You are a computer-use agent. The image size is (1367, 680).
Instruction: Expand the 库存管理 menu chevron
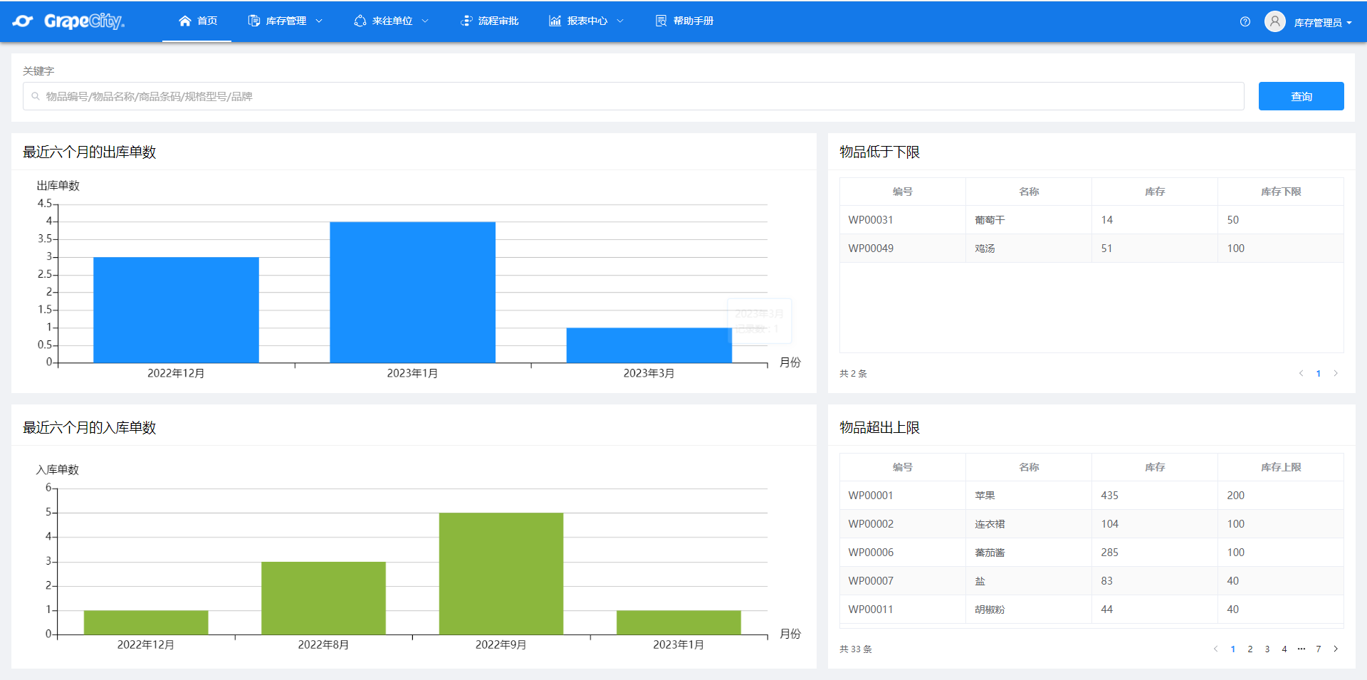click(319, 21)
